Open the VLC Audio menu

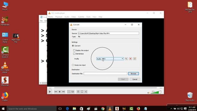click(67, 17)
